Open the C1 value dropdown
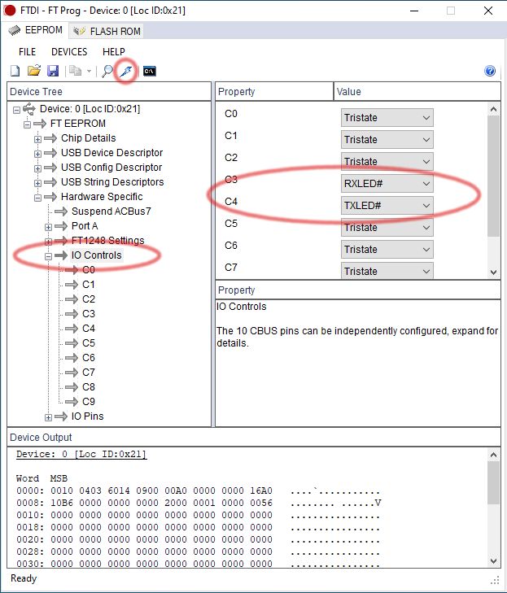Image resolution: width=507 pixels, height=593 pixels. (x=387, y=140)
